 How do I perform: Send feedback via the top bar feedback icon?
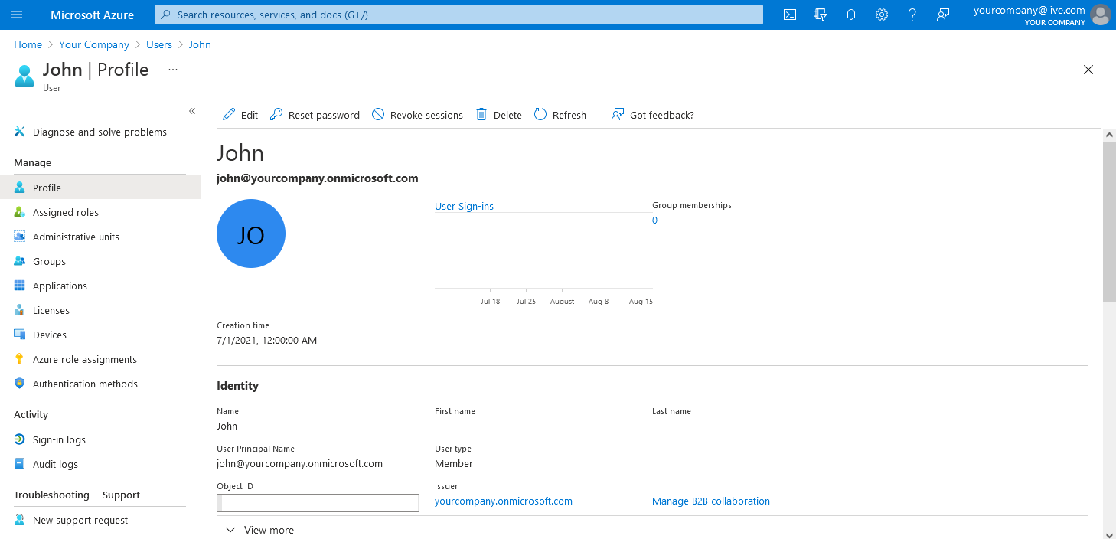point(942,14)
